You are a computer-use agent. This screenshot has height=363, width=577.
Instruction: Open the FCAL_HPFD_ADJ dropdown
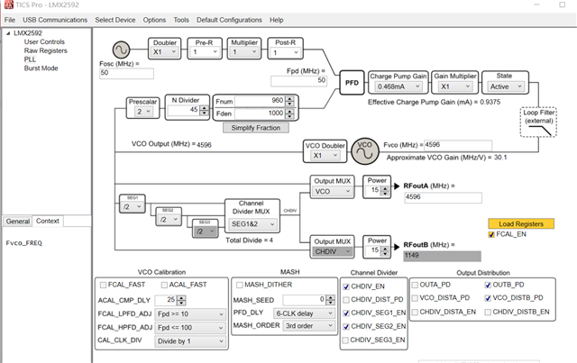(x=190, y=328)
